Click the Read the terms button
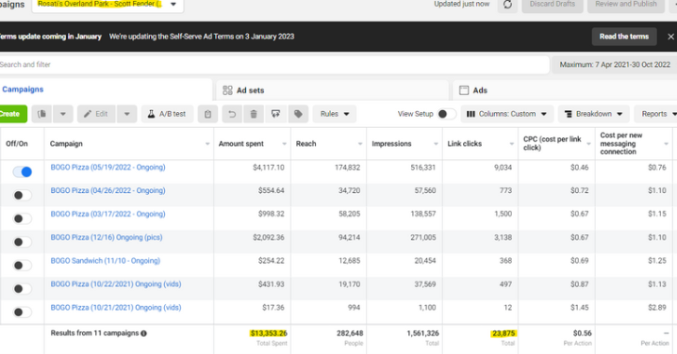Image resolution: width=677 pixels, height=354 pixels. tap(624, 37)
